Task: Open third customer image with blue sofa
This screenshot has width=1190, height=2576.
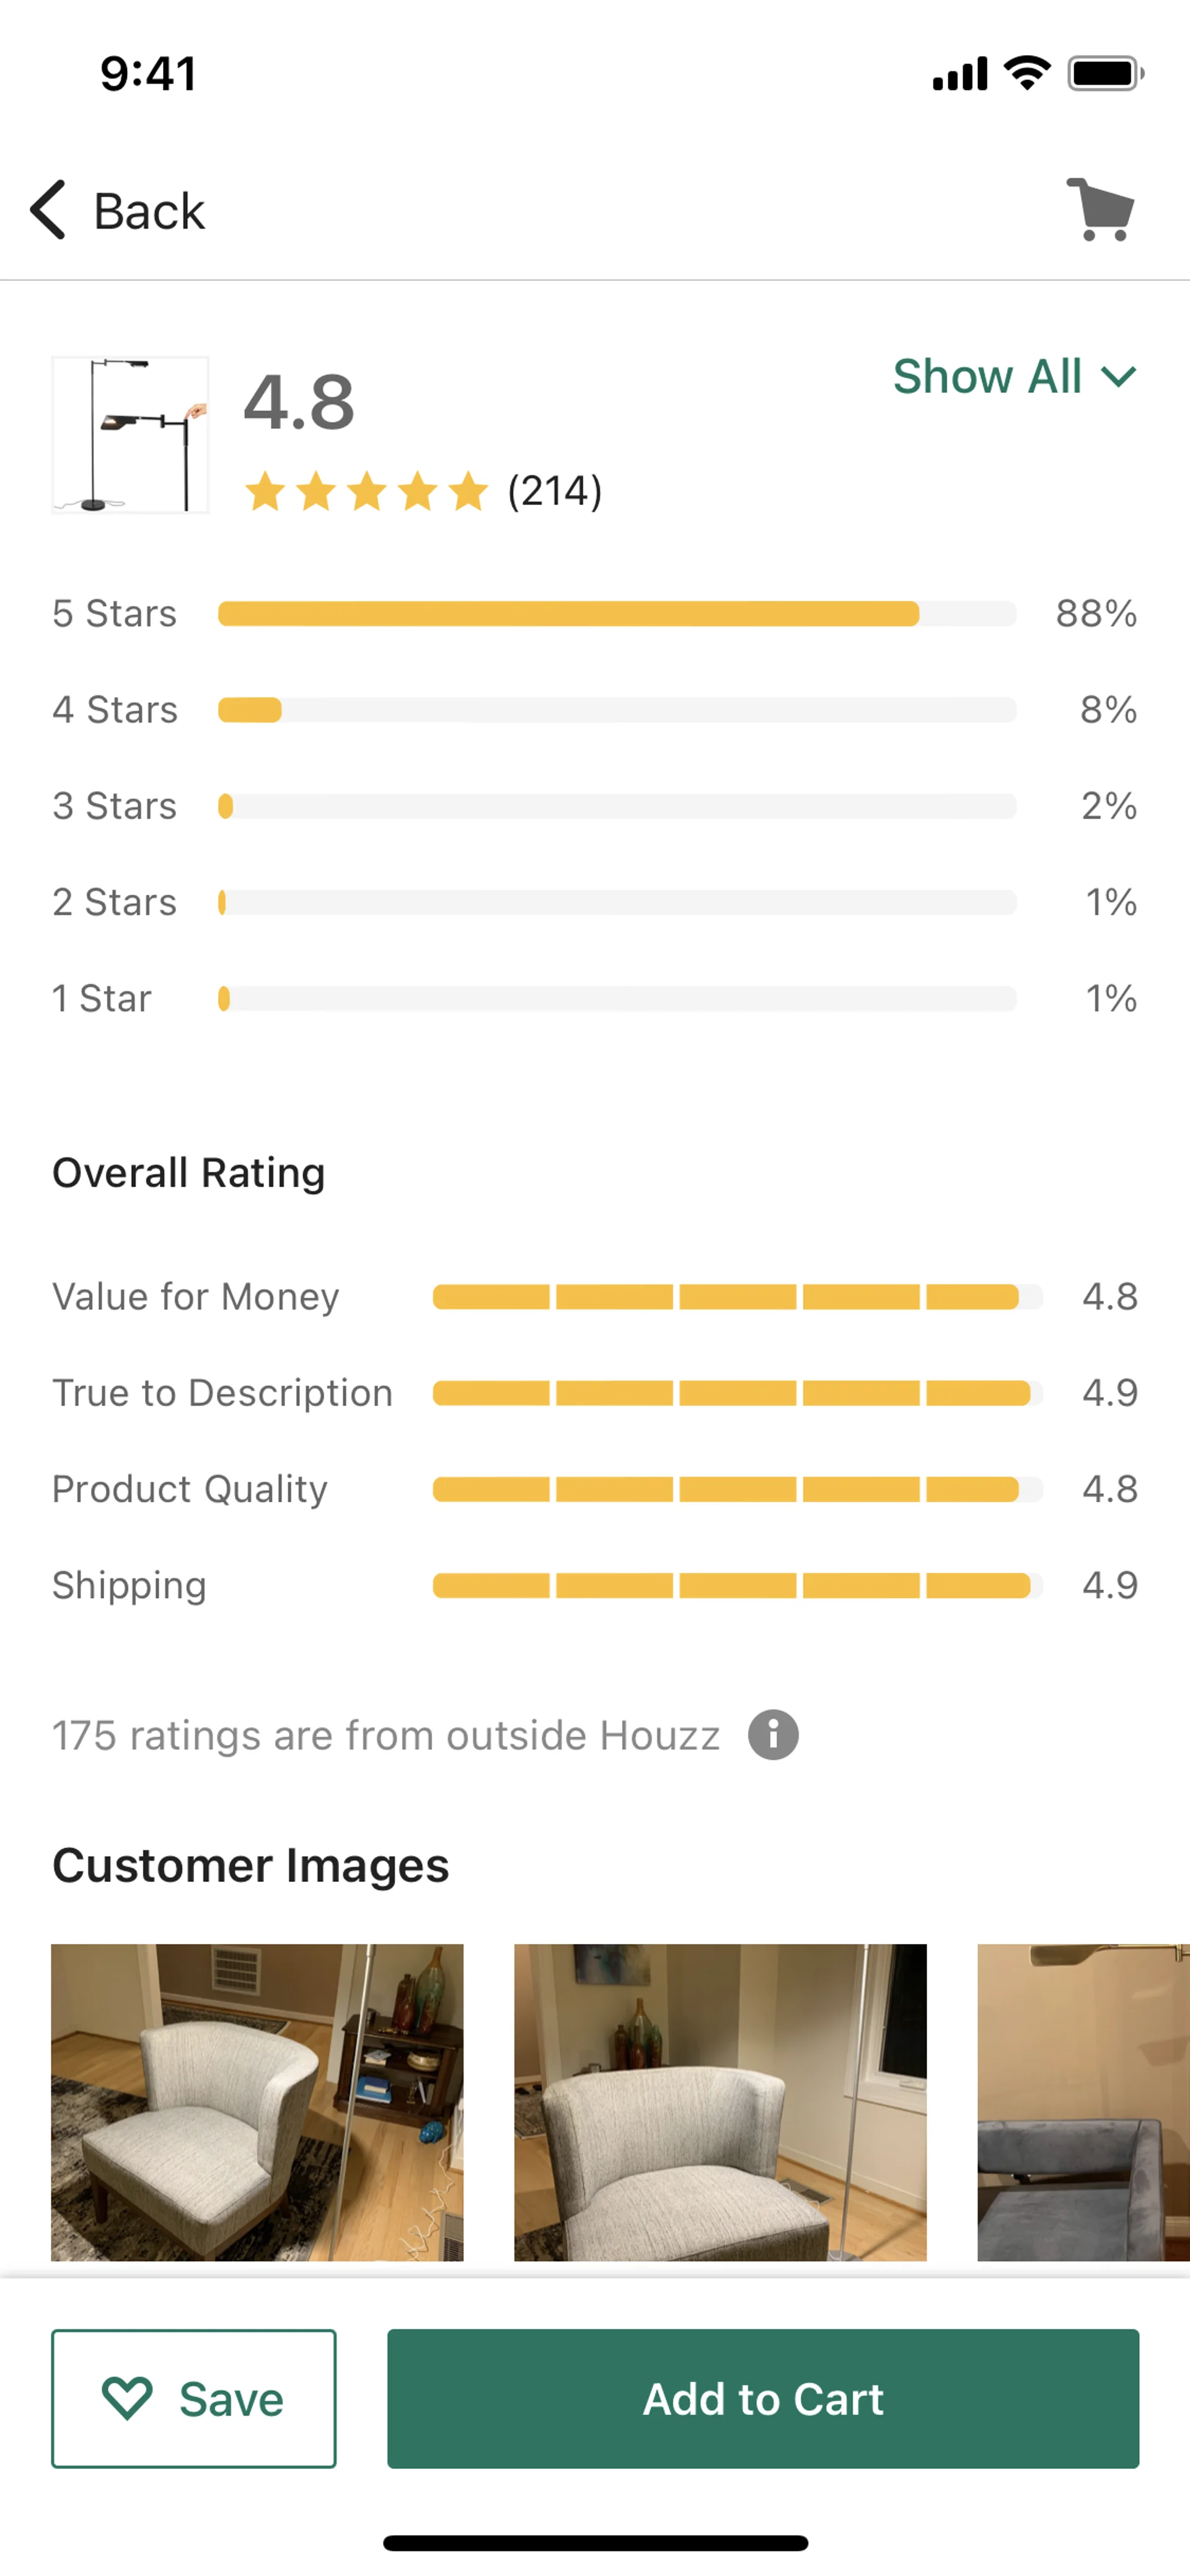Action: coord(1083,2102)
